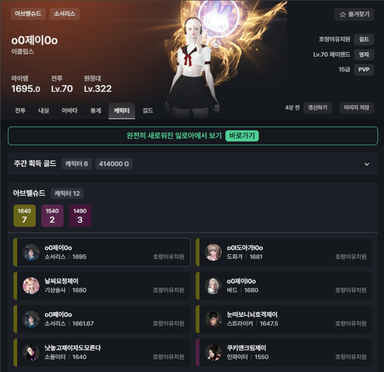Select the 1540 level filter tile
This screenshot has height=372, width=384.
[x=52, y=216]
